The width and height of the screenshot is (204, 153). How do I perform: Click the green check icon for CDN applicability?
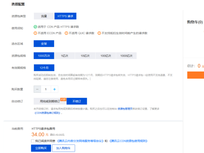click(x=35, y=27)
